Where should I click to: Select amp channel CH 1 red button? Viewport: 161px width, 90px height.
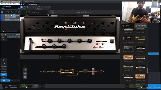(97, 44)
